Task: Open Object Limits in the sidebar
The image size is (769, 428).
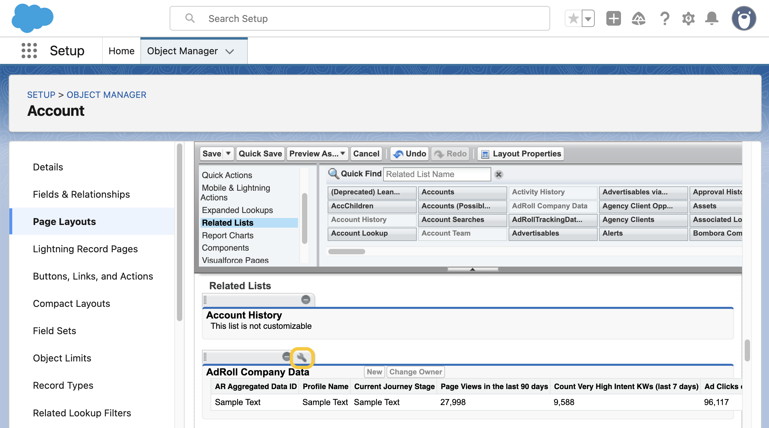Action: [92, 358]
